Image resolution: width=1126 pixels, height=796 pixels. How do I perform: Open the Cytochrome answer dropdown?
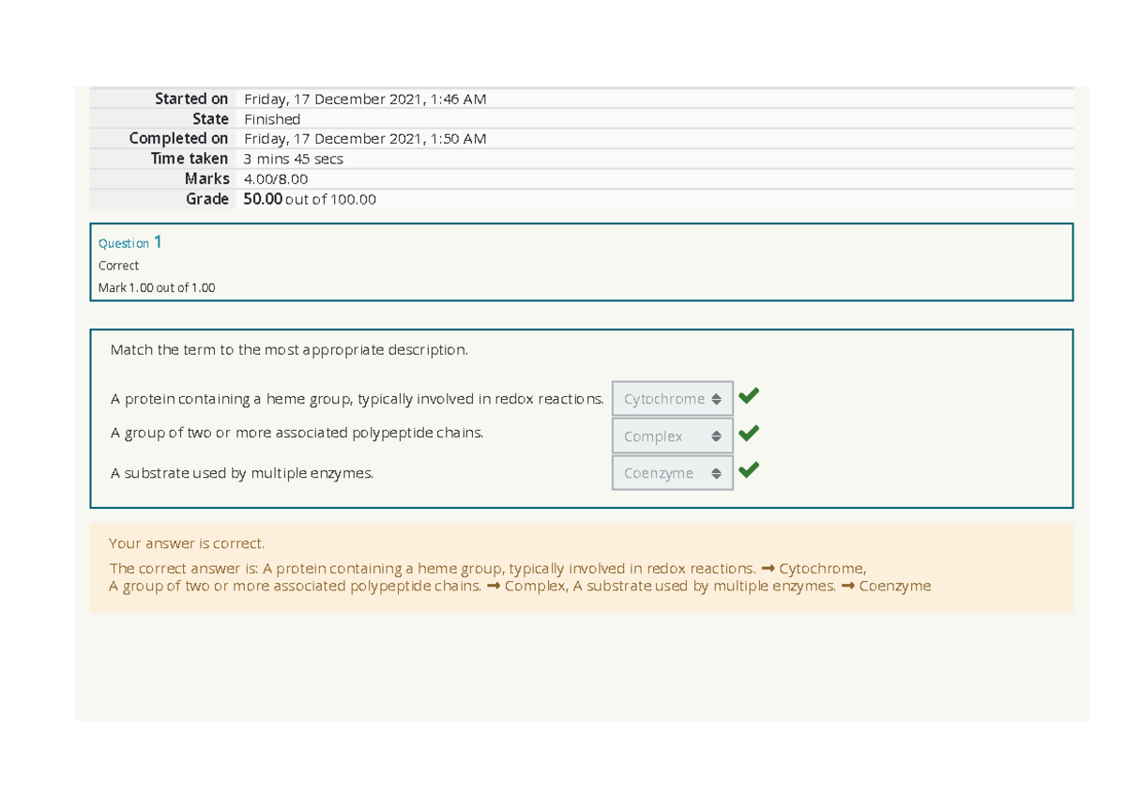(673, 399)
